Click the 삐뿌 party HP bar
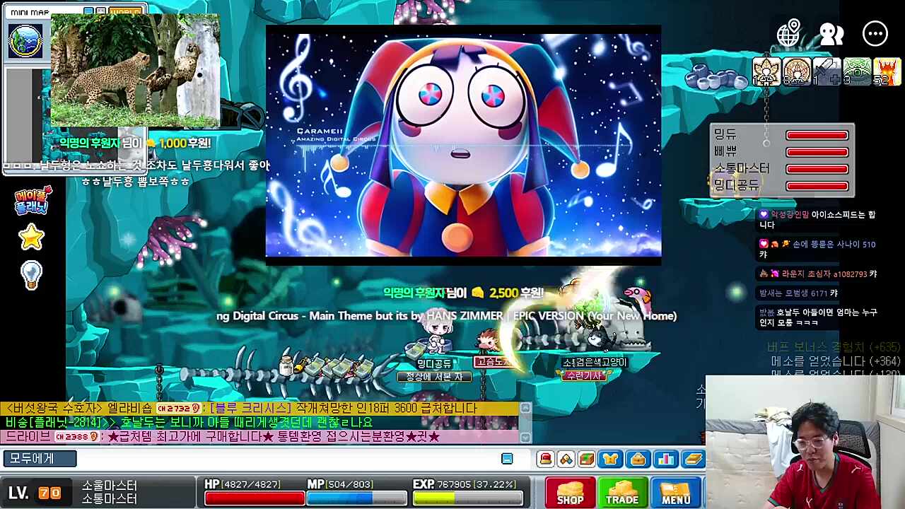This screenshot has width=905, height=509. click(817, 152)
